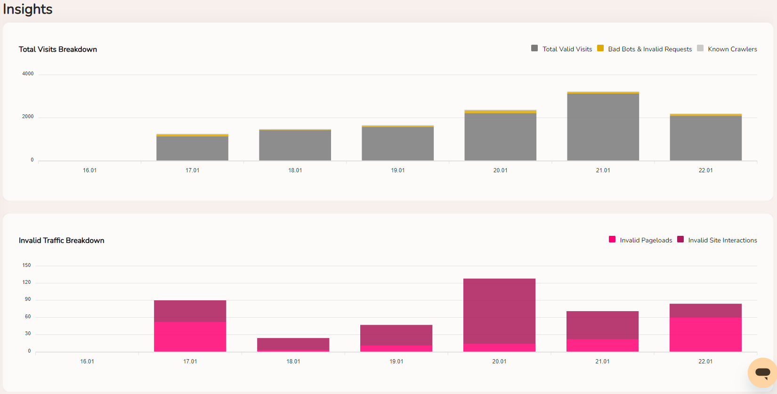The height and width of the screenshot is (394, 777).
Task: Click the 60 y-axis label
Action: (28, 316)
